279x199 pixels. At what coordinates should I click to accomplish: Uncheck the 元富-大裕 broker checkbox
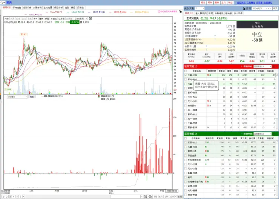coord(185,75)
